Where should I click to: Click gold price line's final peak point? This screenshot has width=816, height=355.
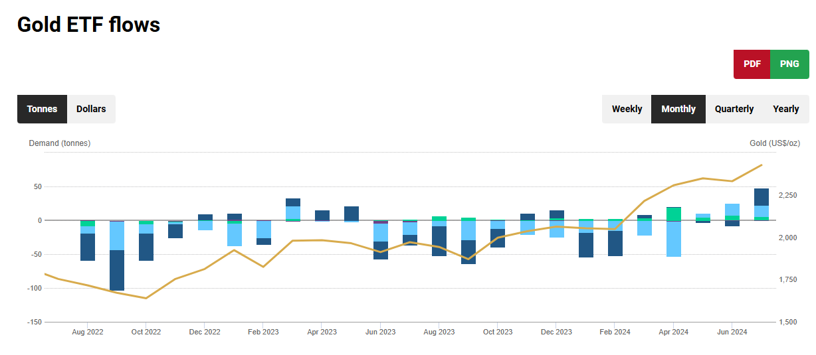[x=762, y=165]
